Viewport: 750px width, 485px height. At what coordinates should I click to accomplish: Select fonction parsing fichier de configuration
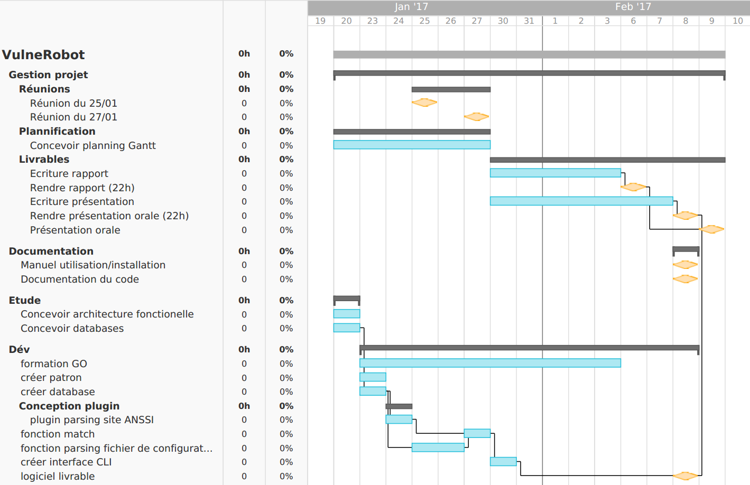pos(116,448)
